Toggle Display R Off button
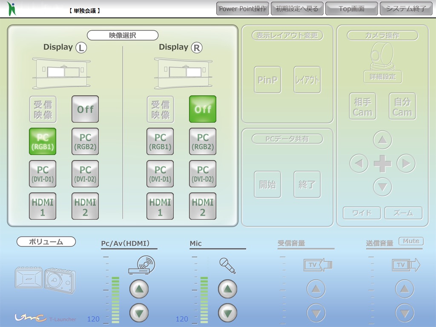Screen dimensions: 436x327 [203, 109]
